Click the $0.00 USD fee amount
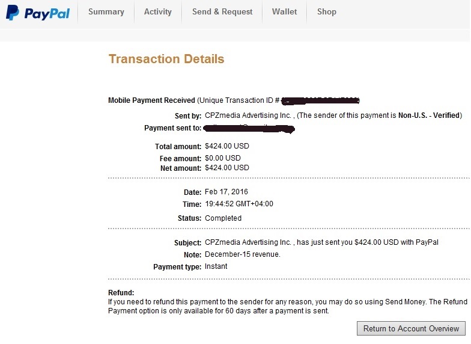 point(222,158)
